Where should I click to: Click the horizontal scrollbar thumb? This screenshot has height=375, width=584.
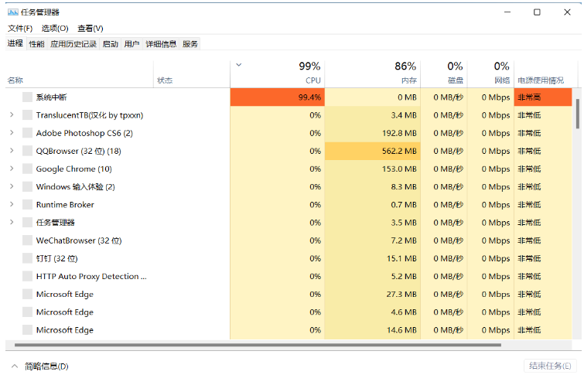click(x=258, y=345)
